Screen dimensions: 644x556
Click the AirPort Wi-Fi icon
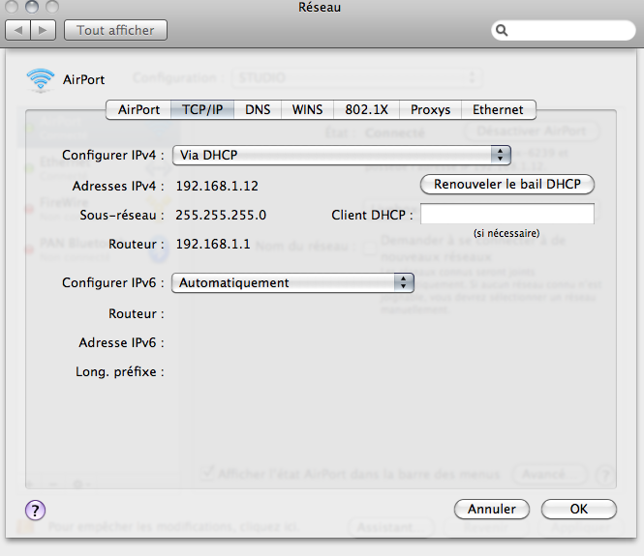(42, 80)
